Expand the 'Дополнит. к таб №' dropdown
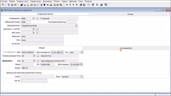 tap(33, 29)
